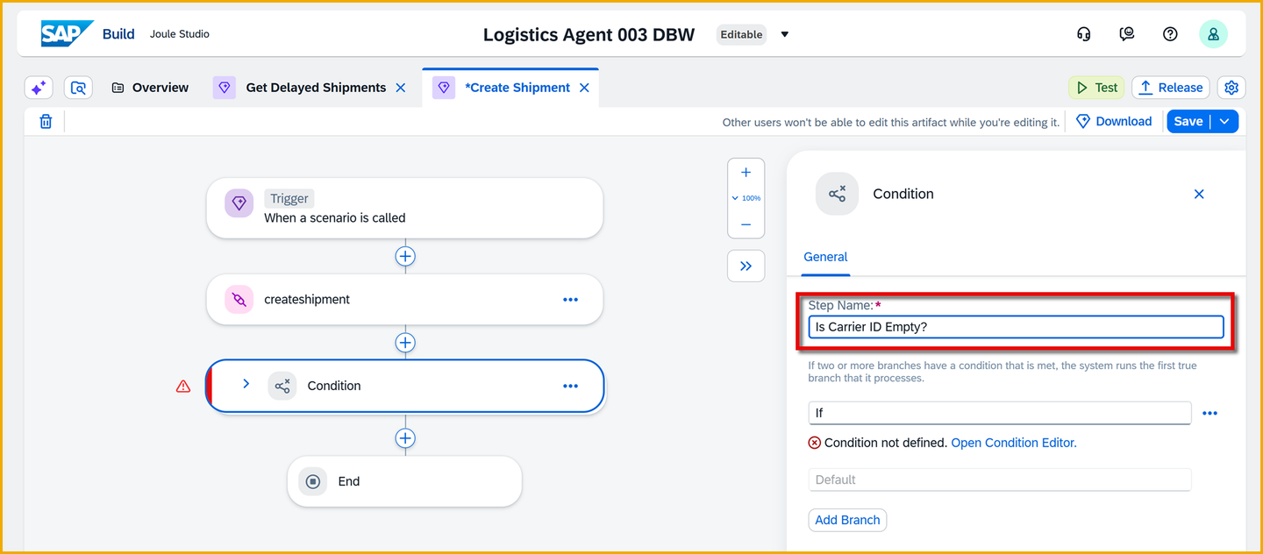Image resolution: width=1263 pixels, height=554 pixels.
Task: Switch to the Overview tab
Action: (x=150, y=88)
